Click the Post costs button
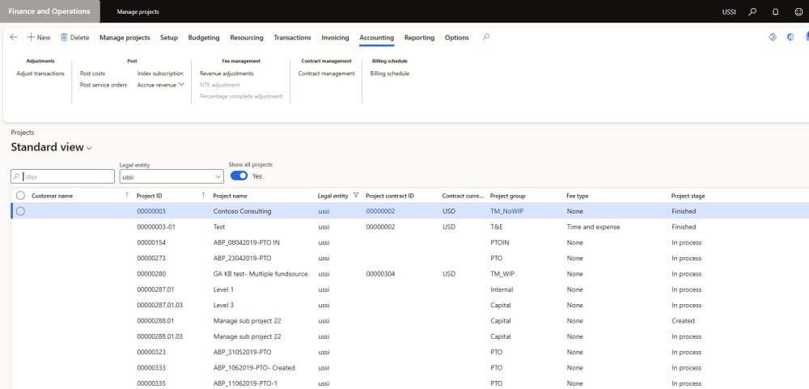This screenshot has width=809, height=389. pos(92,74)
